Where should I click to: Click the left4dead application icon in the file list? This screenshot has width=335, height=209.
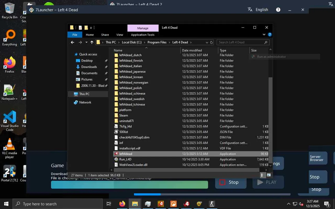pyautogui.click(x=116, y=154)
